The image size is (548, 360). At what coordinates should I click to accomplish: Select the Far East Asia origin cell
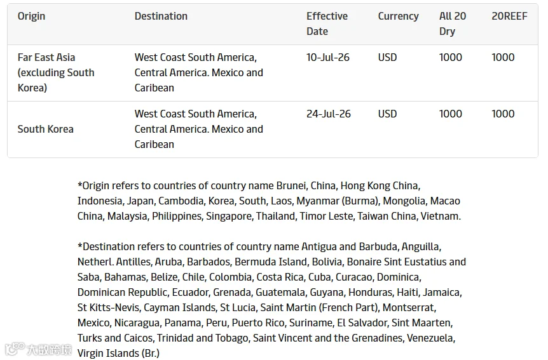[x=56, y=72]
